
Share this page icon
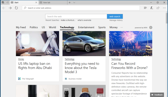pyautogui.click(x=158, y=8)
